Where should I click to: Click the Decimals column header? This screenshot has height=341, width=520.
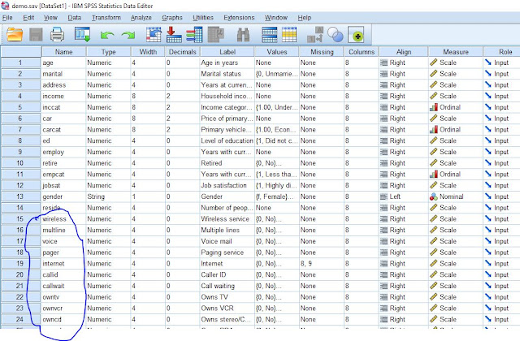tap(182, 52)
